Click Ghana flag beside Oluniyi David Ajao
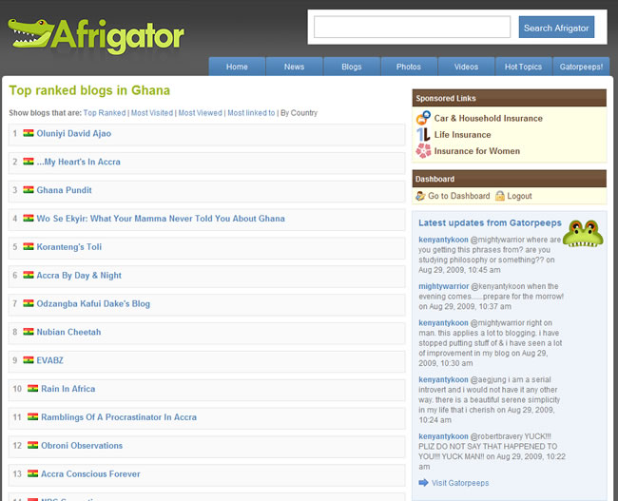The height and width of the screenshot is (501, 618). click(29, 133)
